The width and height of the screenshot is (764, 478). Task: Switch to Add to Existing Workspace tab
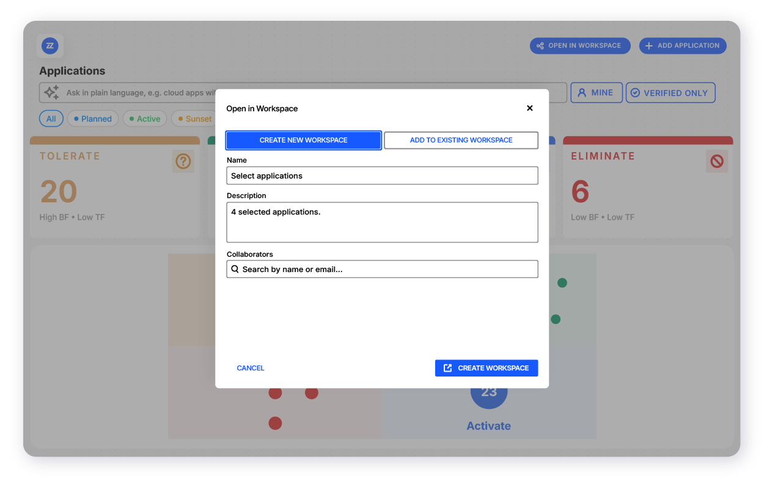click(x=461, y=140)
